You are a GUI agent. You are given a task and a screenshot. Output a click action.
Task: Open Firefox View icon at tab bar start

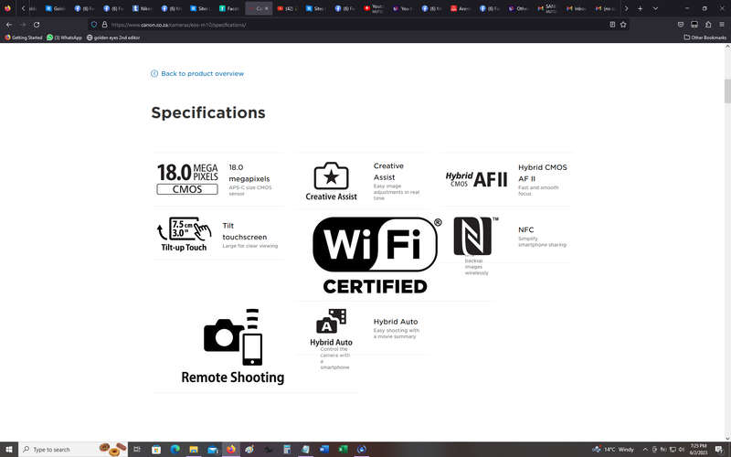7,8
